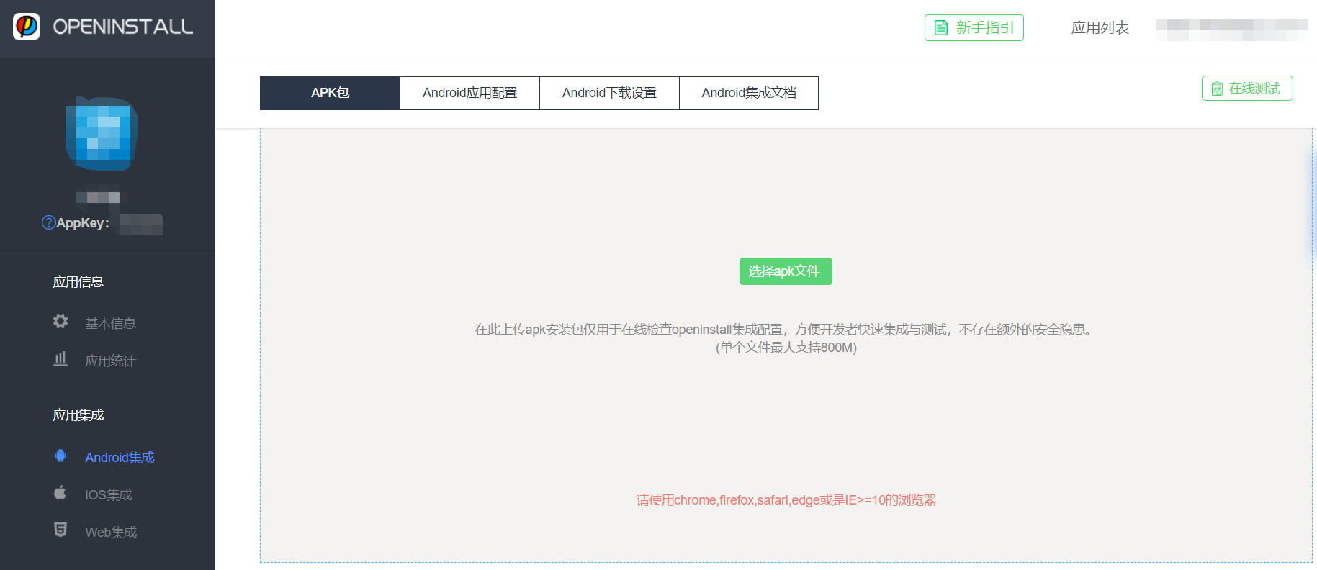Open the 基本信息 sidebar item
Viewport: 1317px width, 570px height.
tap(110, 324)
